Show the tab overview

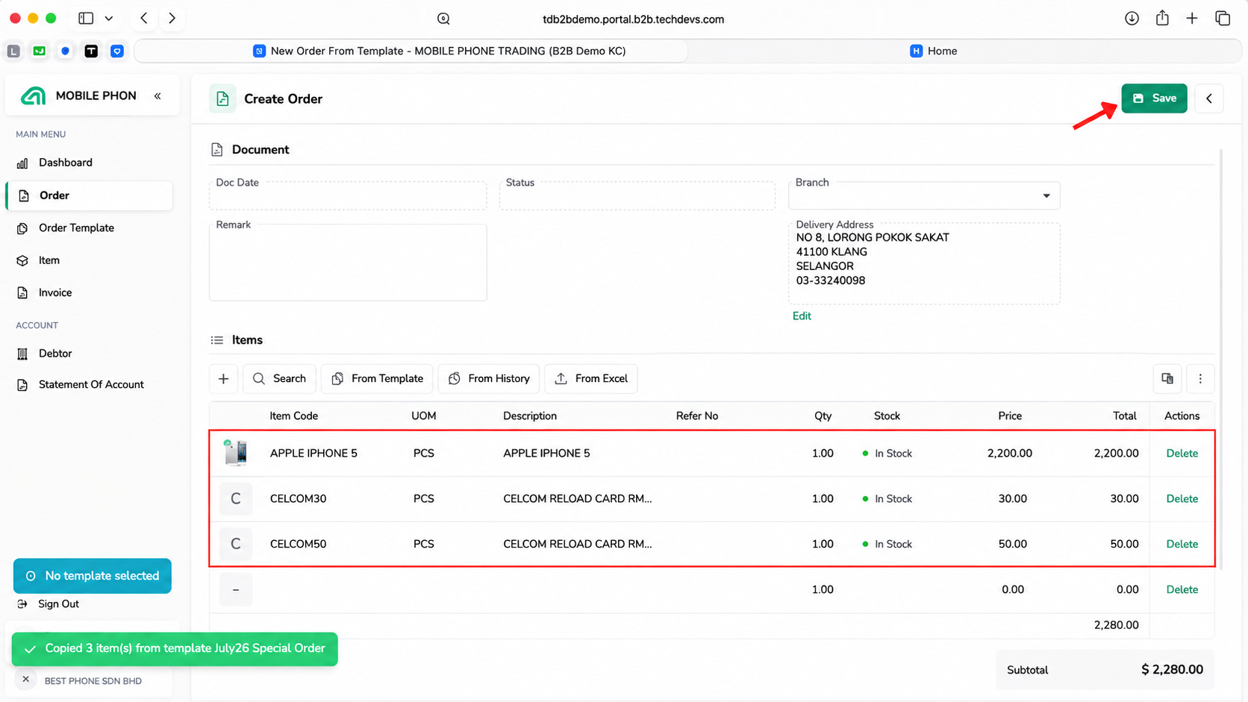coord(1223,19)
